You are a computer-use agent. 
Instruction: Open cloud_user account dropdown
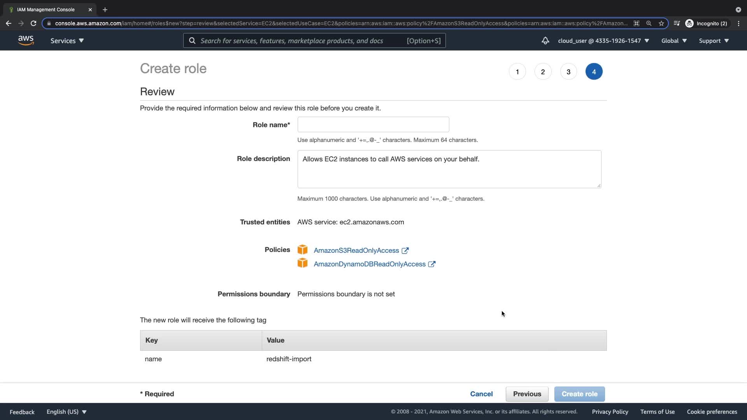[603, 40]
